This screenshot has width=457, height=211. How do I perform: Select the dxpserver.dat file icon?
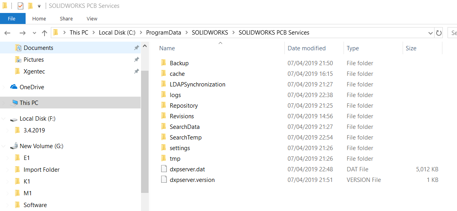coord(164,169)
